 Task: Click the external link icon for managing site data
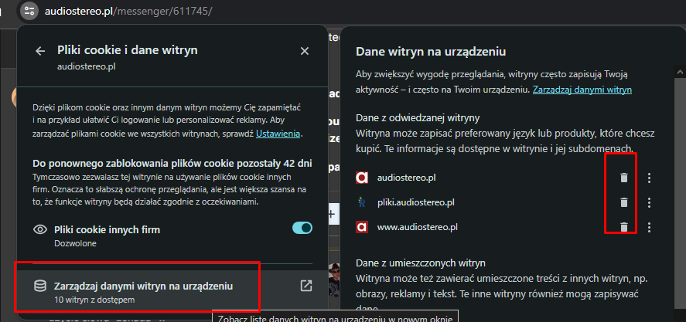(306, 286)
